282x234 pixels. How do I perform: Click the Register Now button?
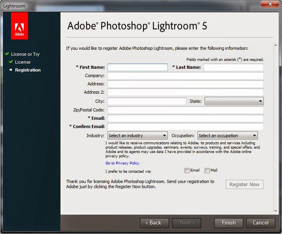[x=244, y=185]
